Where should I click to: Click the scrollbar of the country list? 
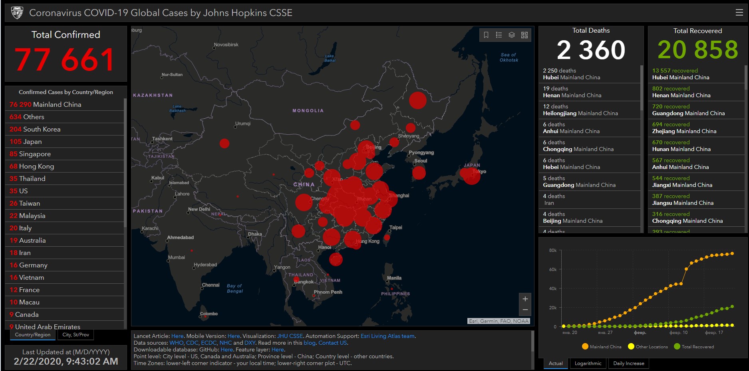coord(125,159)
